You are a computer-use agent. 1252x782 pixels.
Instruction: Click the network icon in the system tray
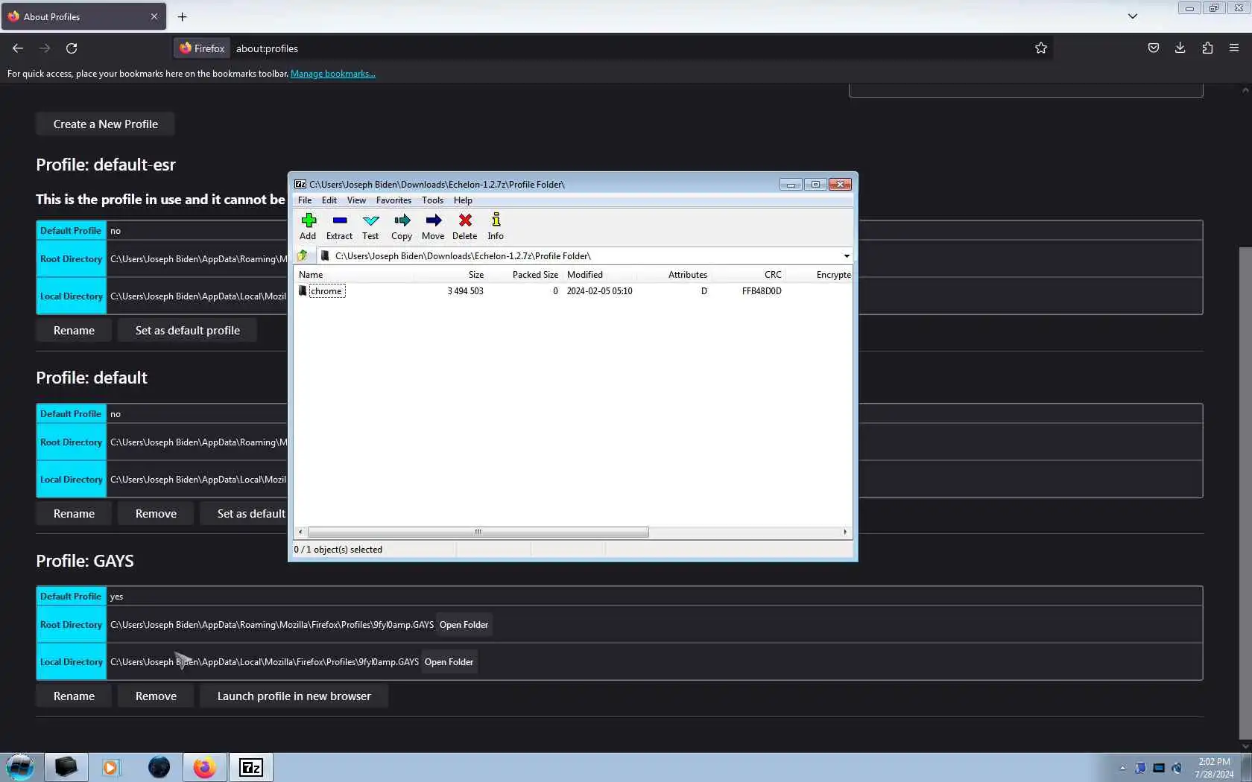1159,768
